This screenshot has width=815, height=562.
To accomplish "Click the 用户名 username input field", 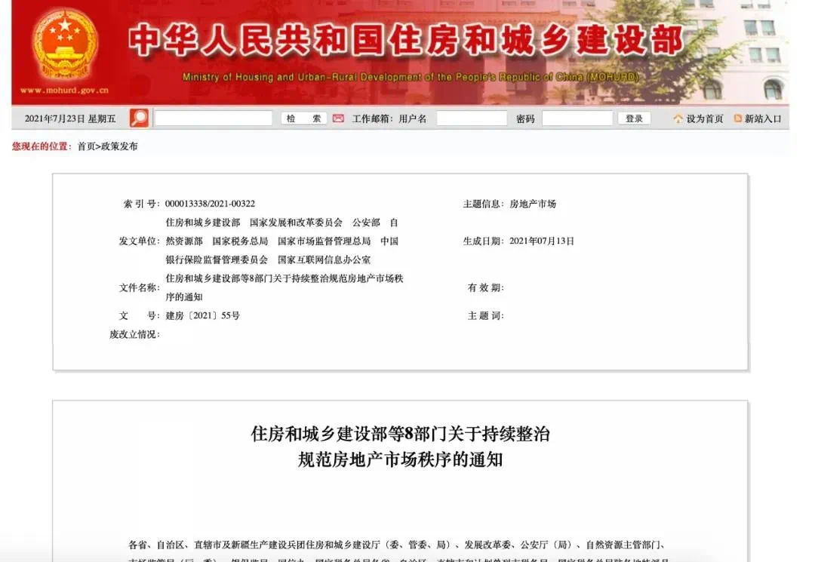I will pyautogui.click(x=472, y=118).
